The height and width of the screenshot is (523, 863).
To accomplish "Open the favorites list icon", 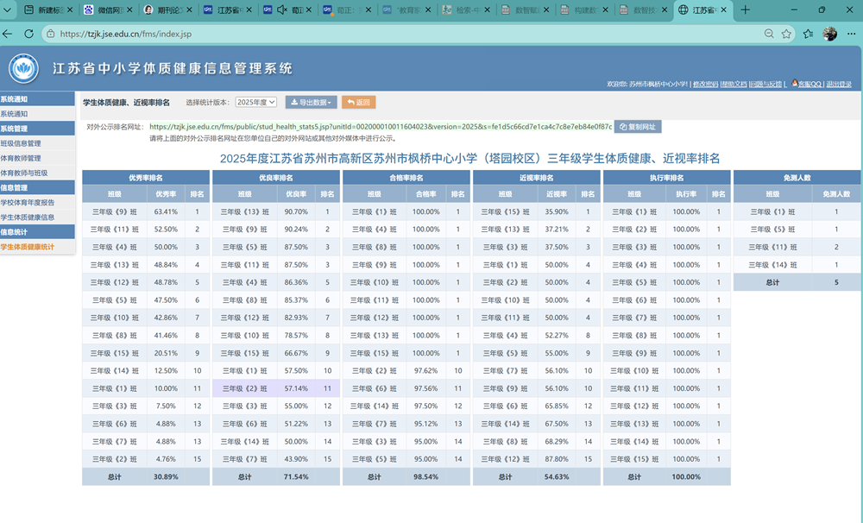I will (x=808, y=34).
